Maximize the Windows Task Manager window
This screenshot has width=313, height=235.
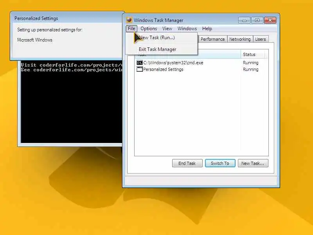coord(257,20)
